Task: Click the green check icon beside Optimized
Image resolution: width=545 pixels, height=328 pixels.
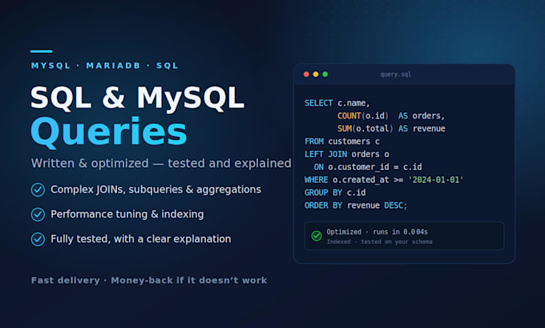Action: tap(317, 236)
